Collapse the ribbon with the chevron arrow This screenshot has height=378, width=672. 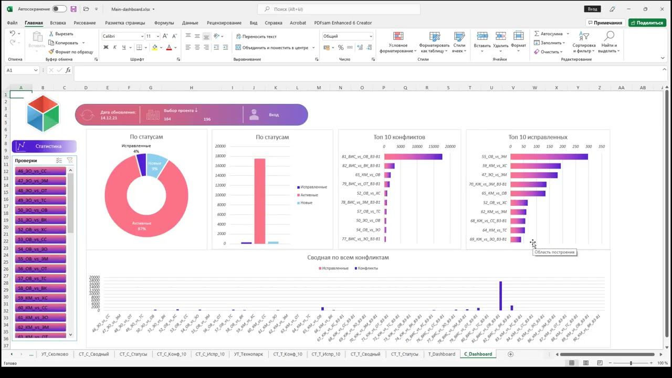tap(663, 59)
